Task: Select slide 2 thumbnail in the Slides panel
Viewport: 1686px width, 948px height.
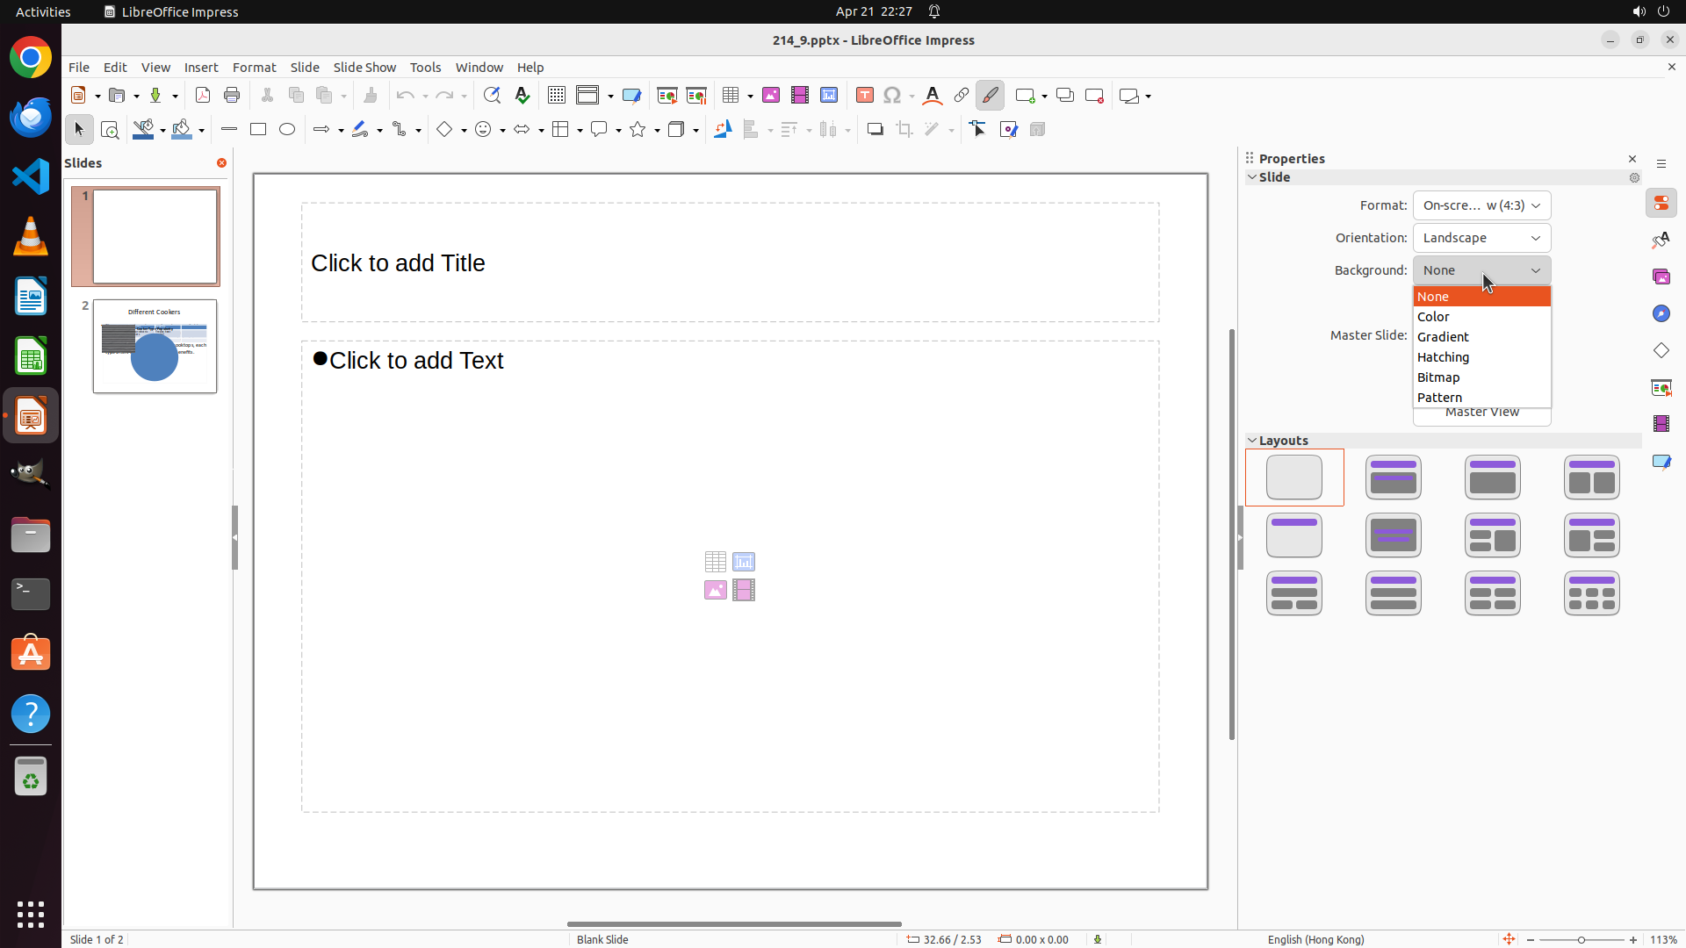Action: [155, 346]
